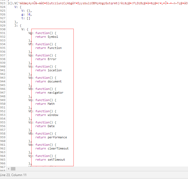Viewport: 188px width, 179px height.
Task: Click 'return Error' code text
Action: [46, 59]
